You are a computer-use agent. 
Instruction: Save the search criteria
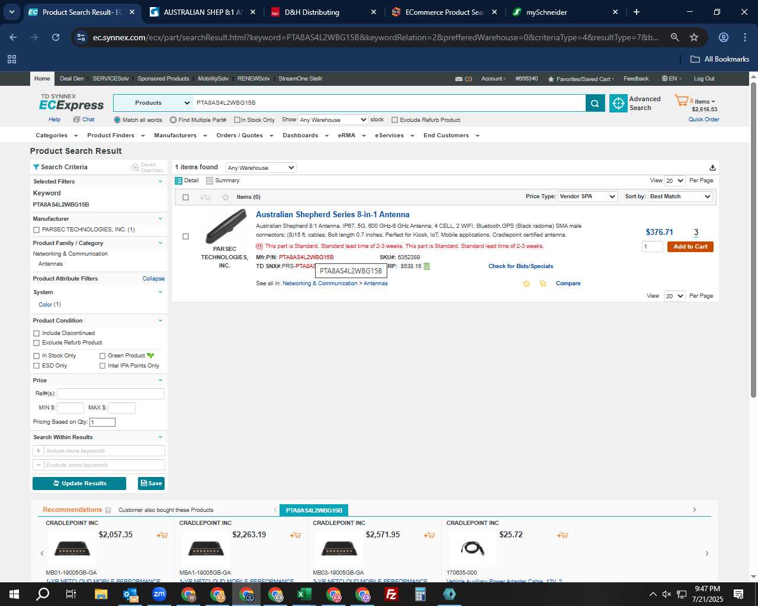pyautogui.click(x=151, y=483)
